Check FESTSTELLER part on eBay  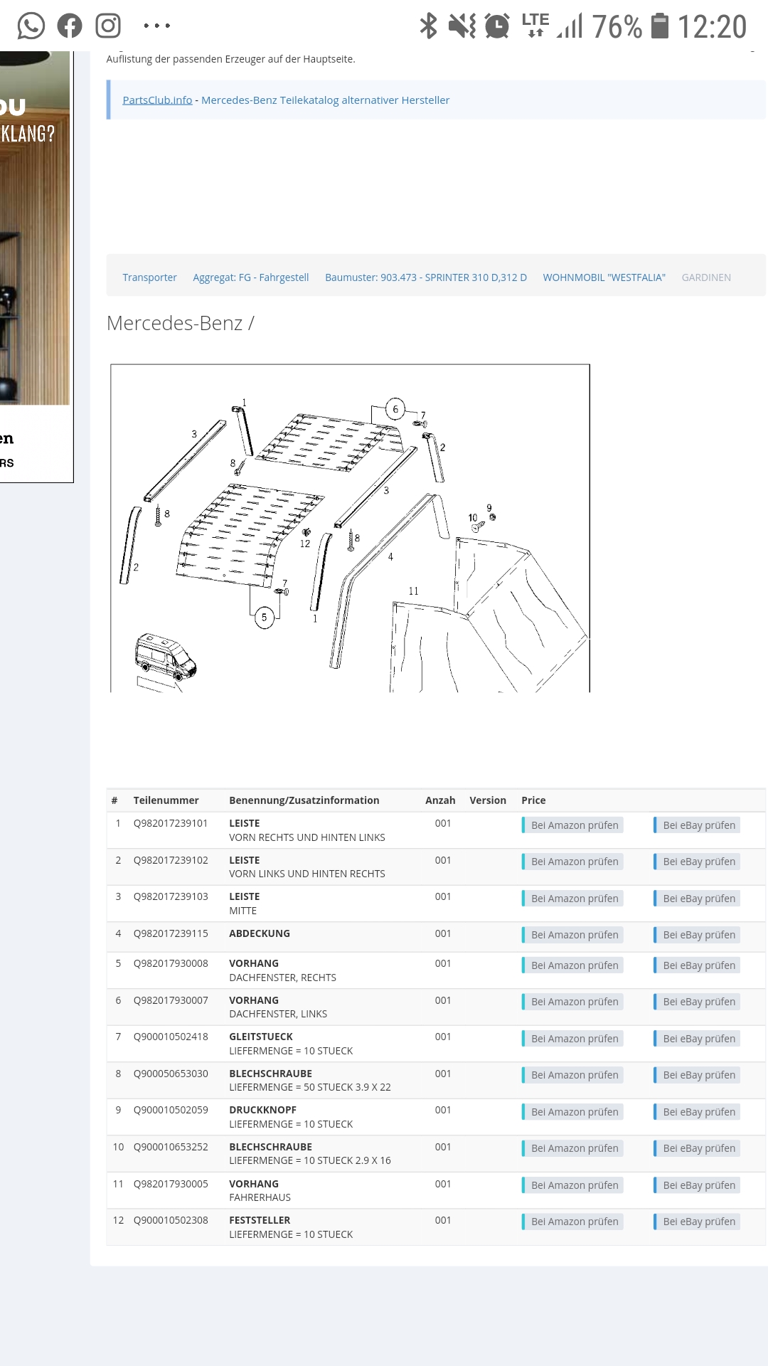[x=697, y=1222]
